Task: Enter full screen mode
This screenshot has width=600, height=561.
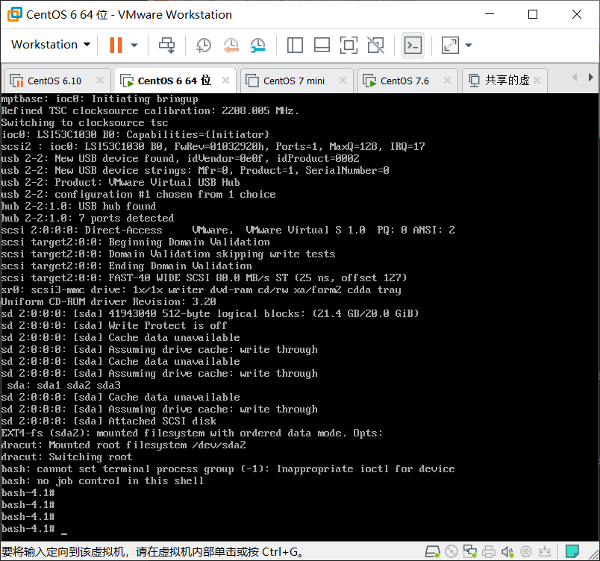Action: (x=349, y=45)
